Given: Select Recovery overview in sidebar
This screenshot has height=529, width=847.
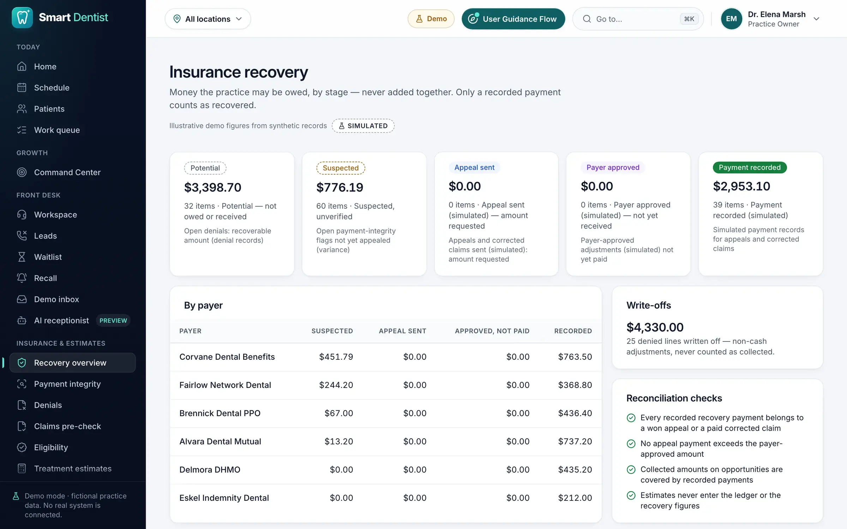Looking at the screenshot, I should point(73,363).
